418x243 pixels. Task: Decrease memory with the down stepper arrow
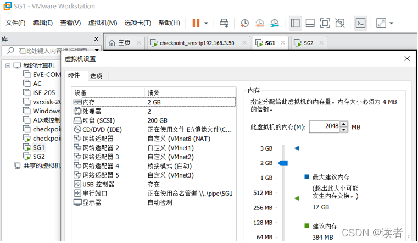click(344, 130)
